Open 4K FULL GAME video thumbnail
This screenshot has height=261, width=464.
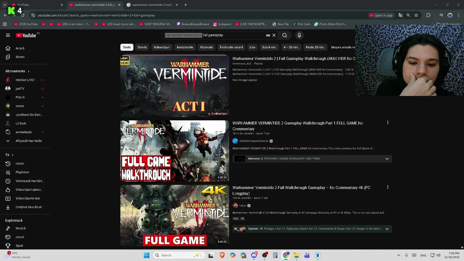point(175,215)
